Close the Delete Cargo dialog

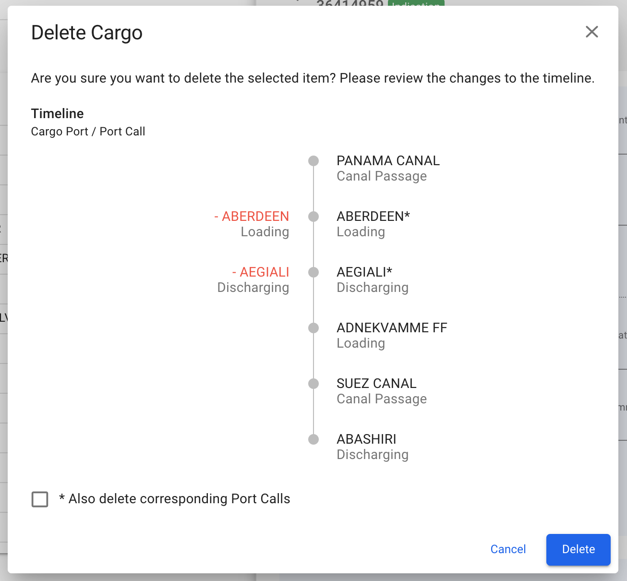591,32
